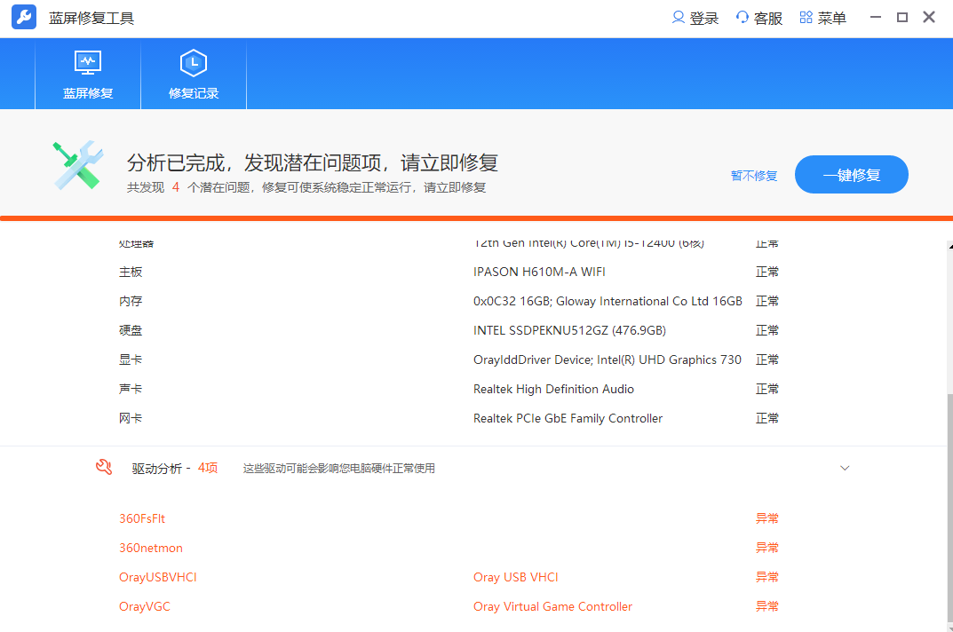Minimize the 蓝屏修复工具 window
Image resolution: width=953 pixels, height=632 pixels.
pyautogui.click(x=875, y=17)
